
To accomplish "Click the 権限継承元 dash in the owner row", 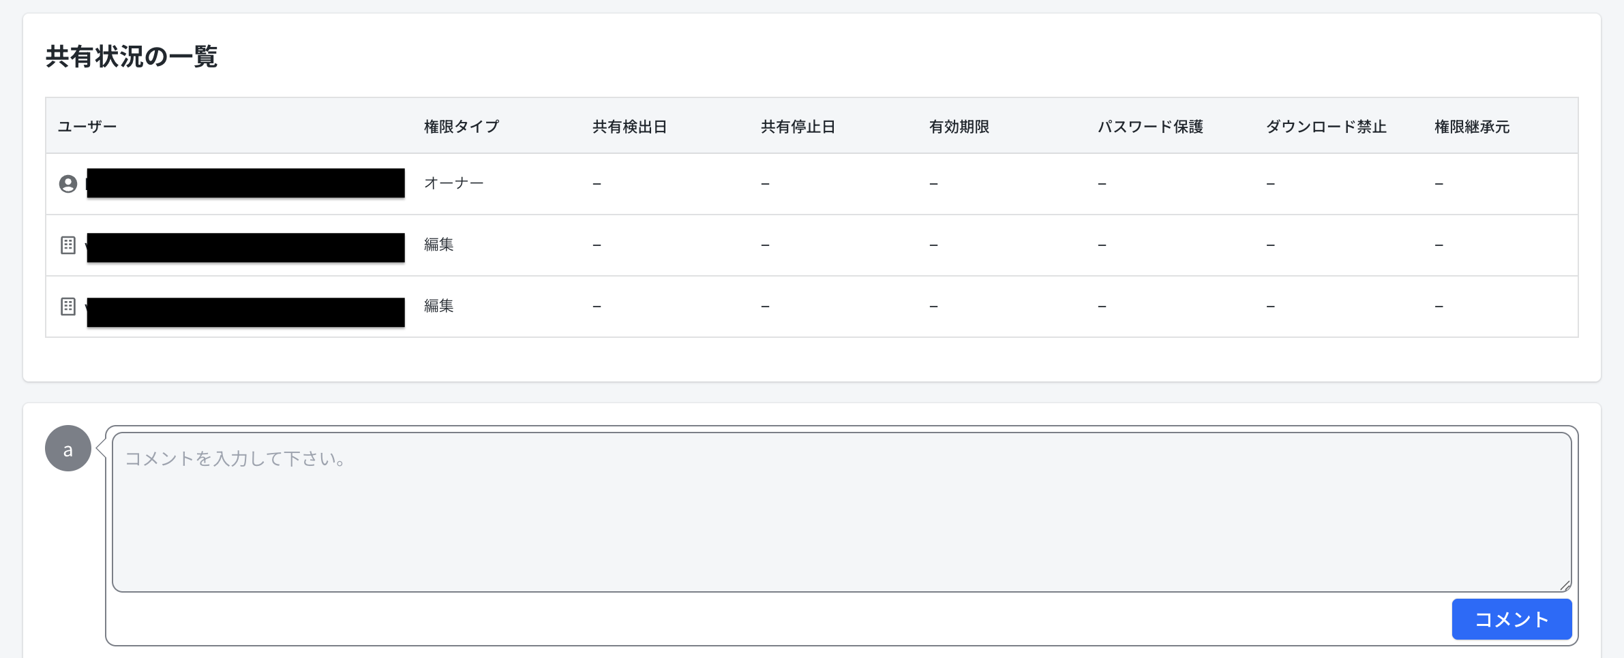I will click(x=1439, y=184).
